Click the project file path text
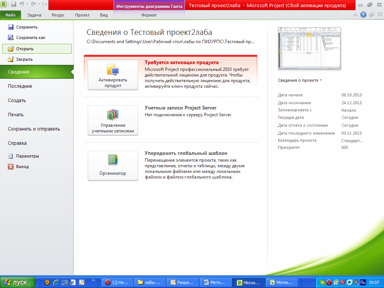 tap(171, 42)
